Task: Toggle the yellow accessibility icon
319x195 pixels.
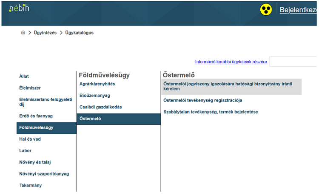Action: tap(266, 9)
